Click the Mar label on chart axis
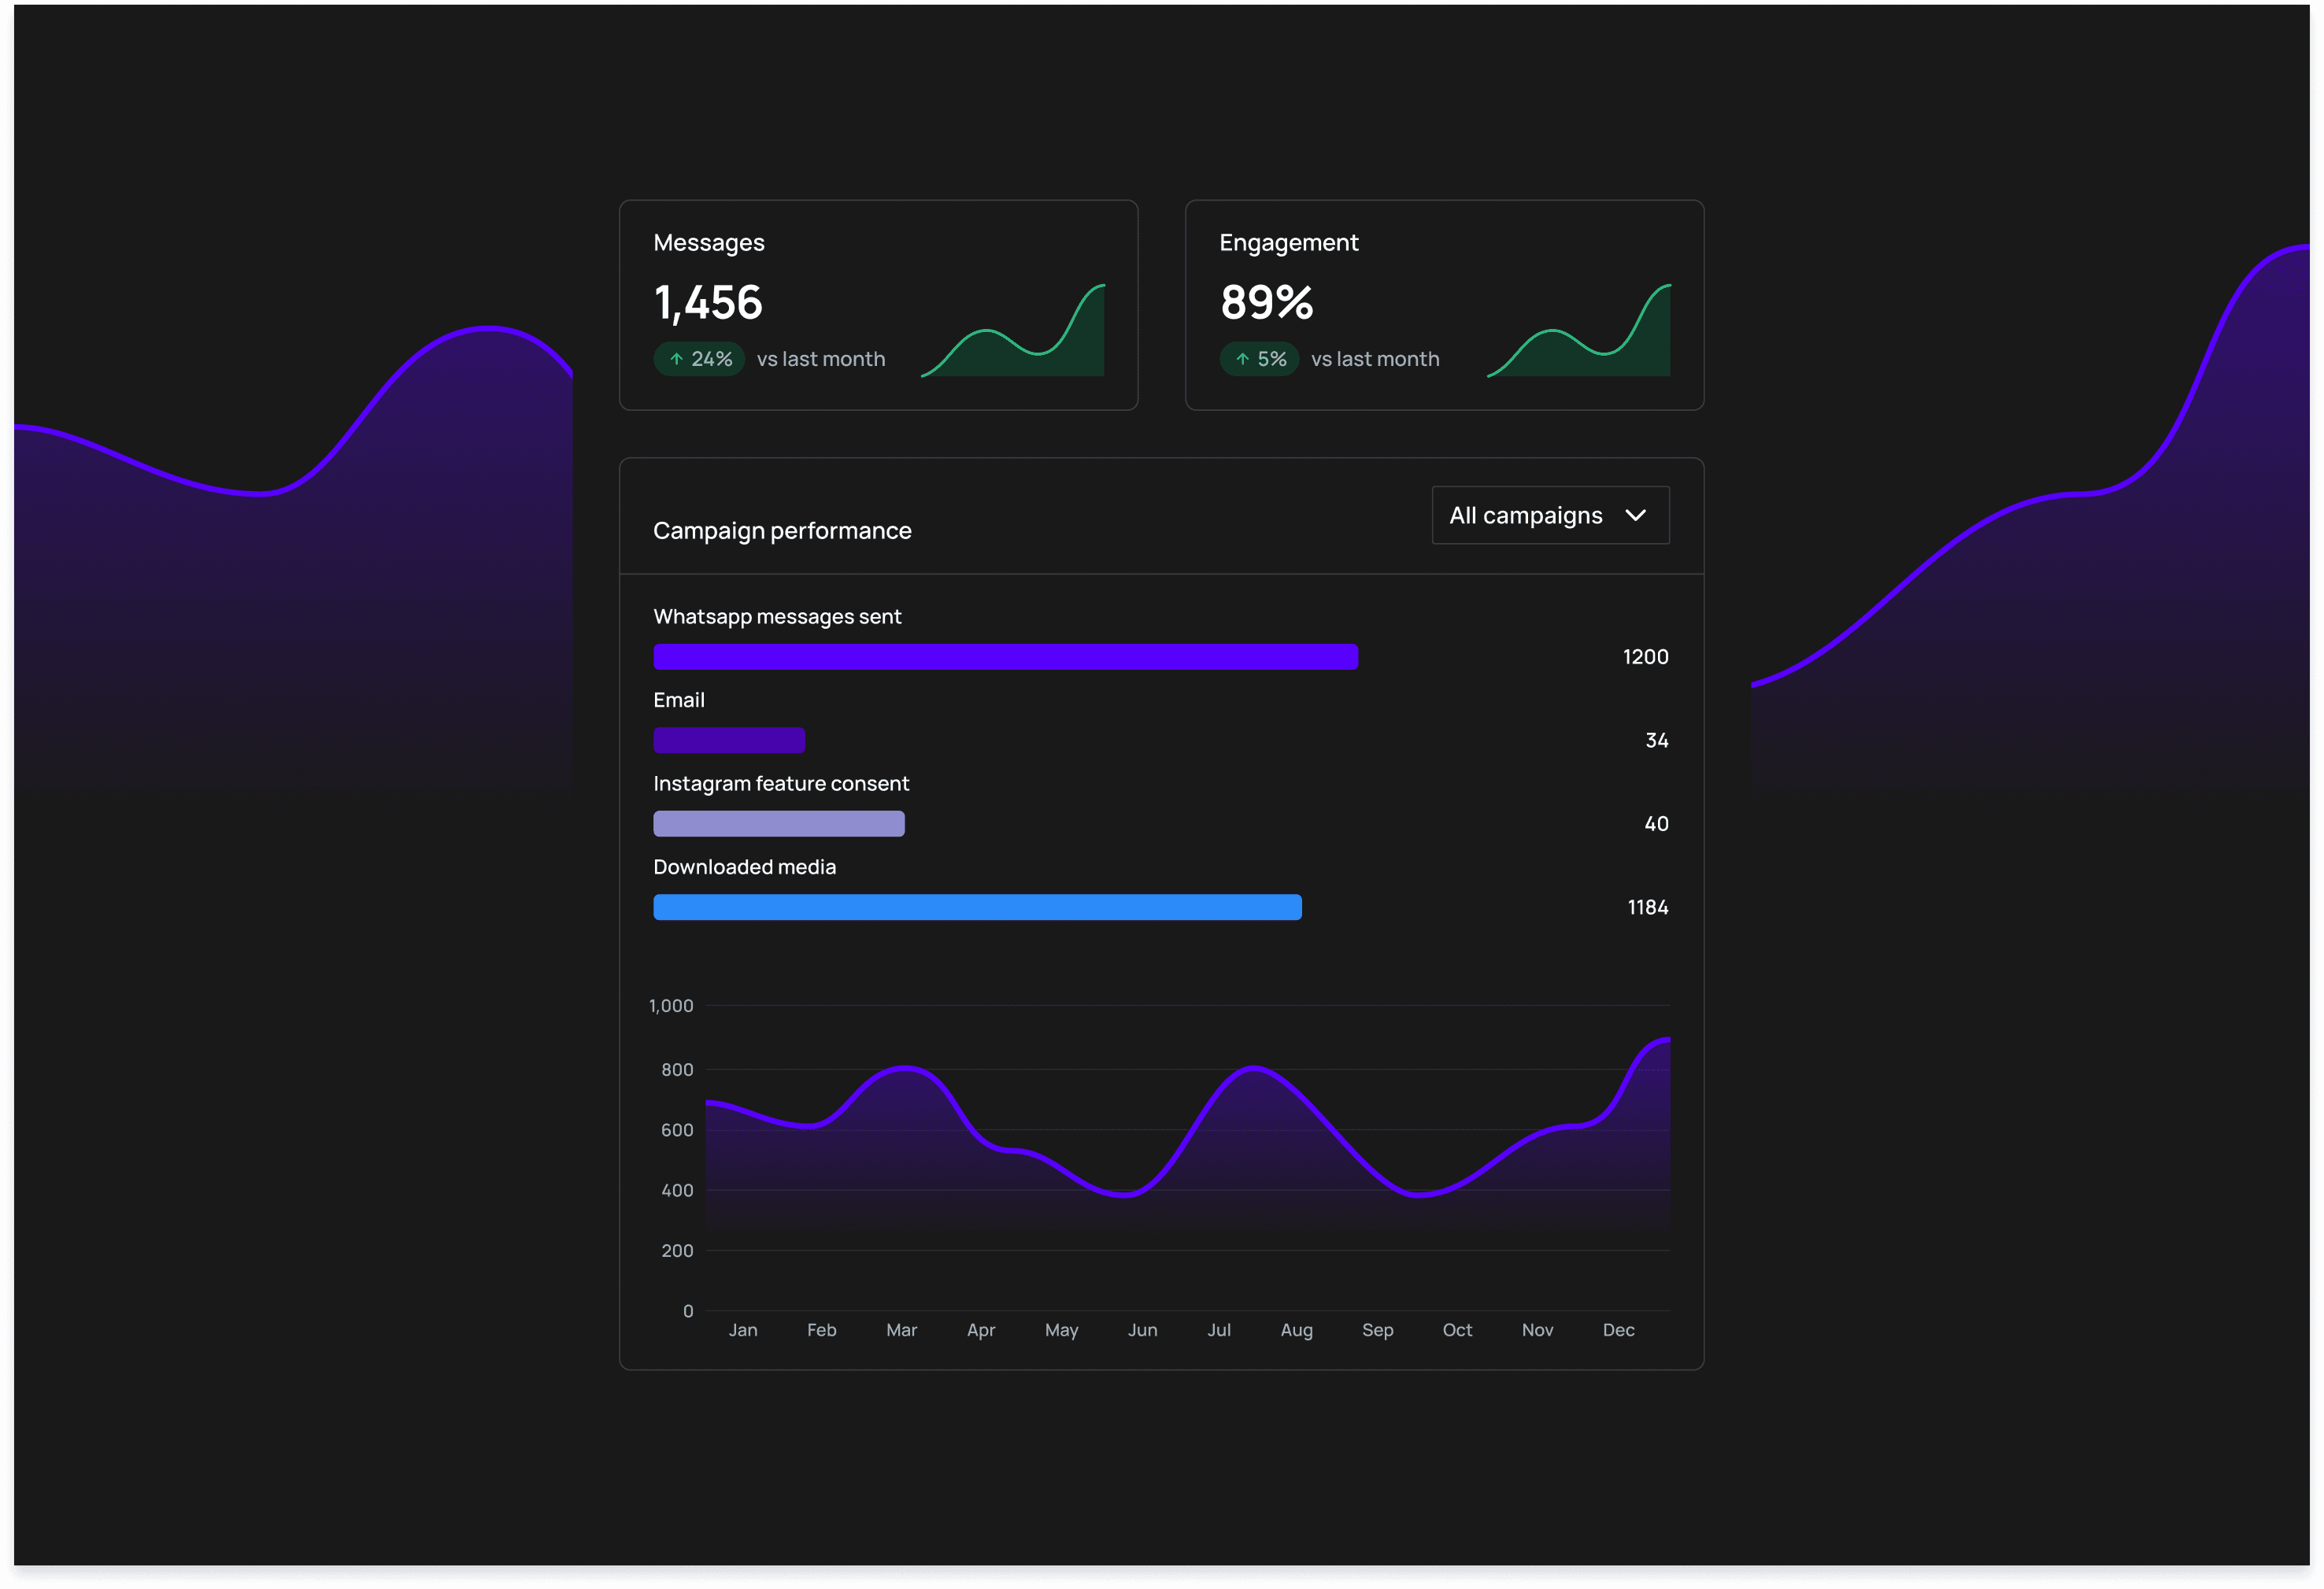The width and height of the screenshot is (2324, 1589). pyautogui.click(x=901, y=1330)
